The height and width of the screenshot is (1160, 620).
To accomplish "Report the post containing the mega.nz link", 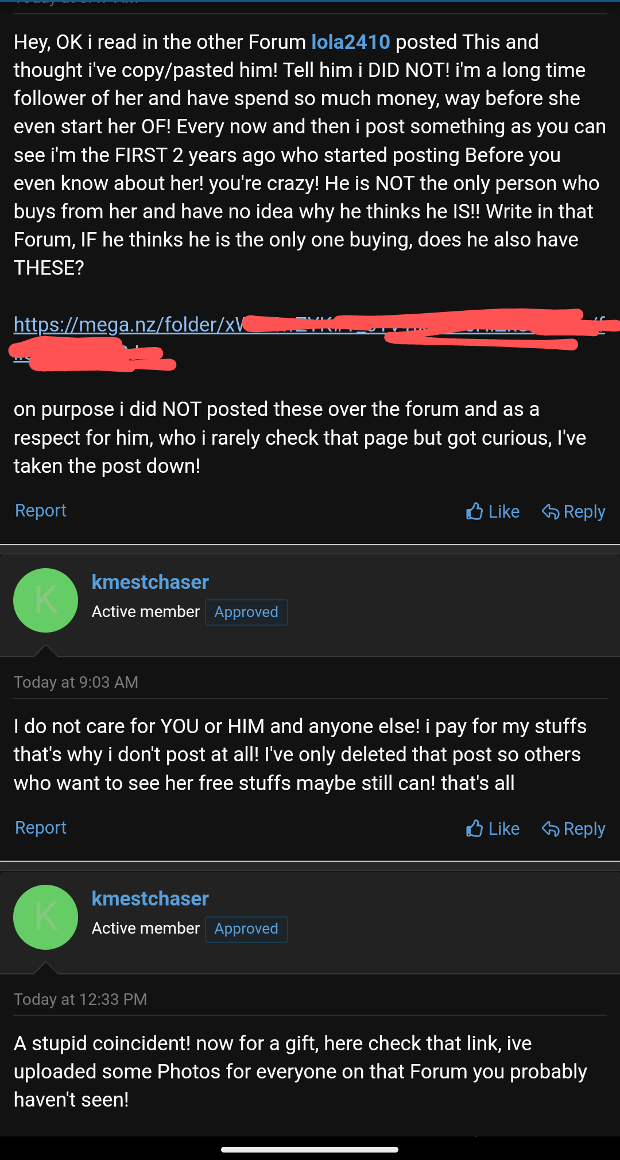I will click(x=41, y=510).
